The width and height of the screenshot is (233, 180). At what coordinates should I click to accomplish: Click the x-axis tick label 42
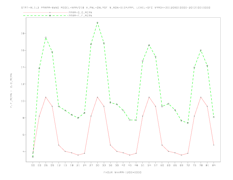123,165
